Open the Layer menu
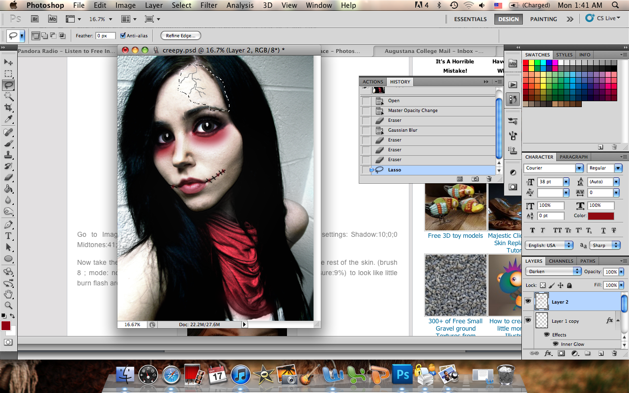Screen dimensions: 629x393 click(154, 5)
